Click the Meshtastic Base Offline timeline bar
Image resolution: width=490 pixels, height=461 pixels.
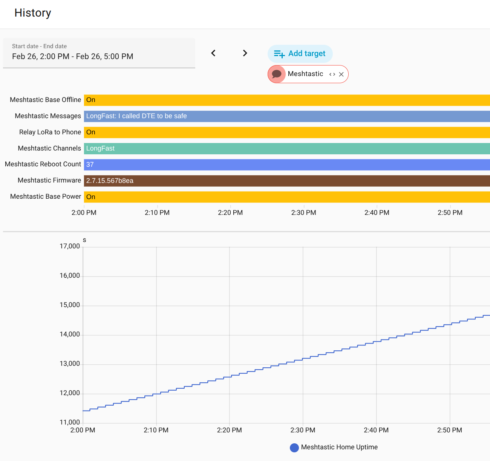point(286,100)
